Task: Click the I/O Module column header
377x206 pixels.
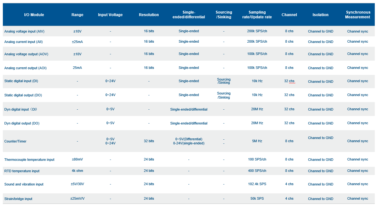Action: click(34, 15)
